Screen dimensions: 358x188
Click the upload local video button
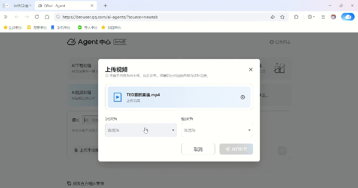point(87,150)
